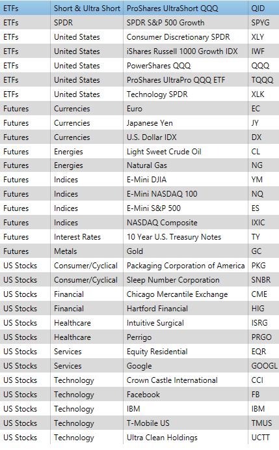Screen dimensions: 279x450
Task: Click the Gold futures entry
Action: [135, 251]
